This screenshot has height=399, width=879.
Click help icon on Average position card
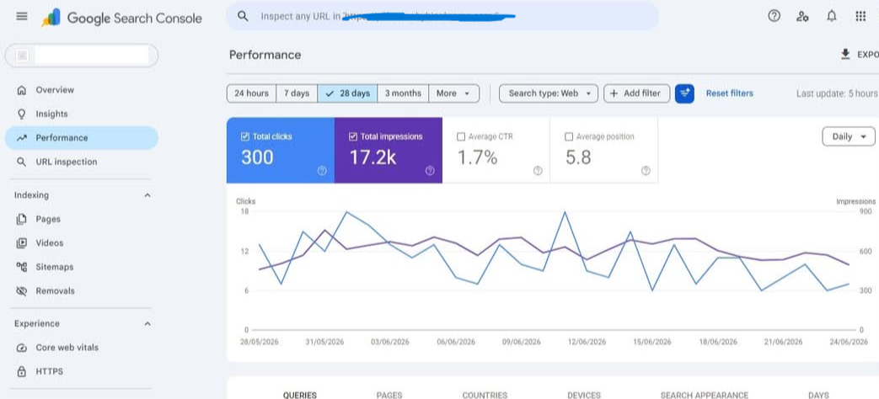[646, 171]
